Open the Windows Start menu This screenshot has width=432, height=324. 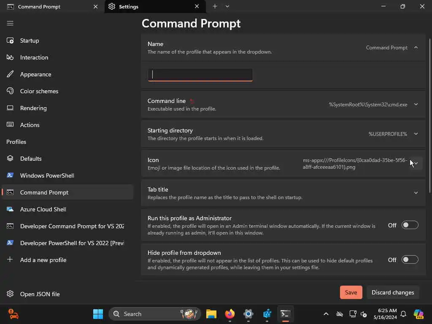98,314
